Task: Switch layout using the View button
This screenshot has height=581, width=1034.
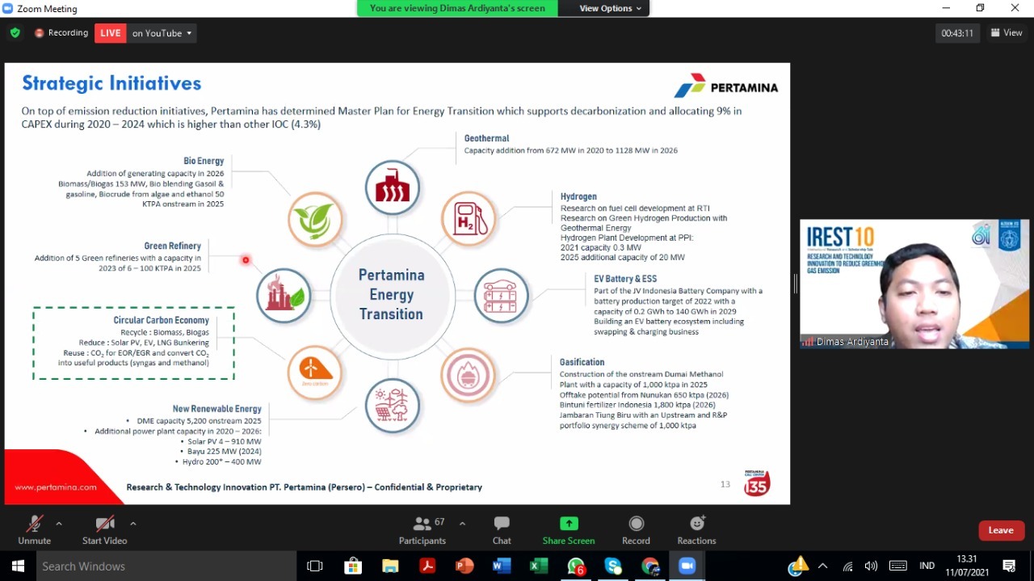Action: pos(1007,33)
